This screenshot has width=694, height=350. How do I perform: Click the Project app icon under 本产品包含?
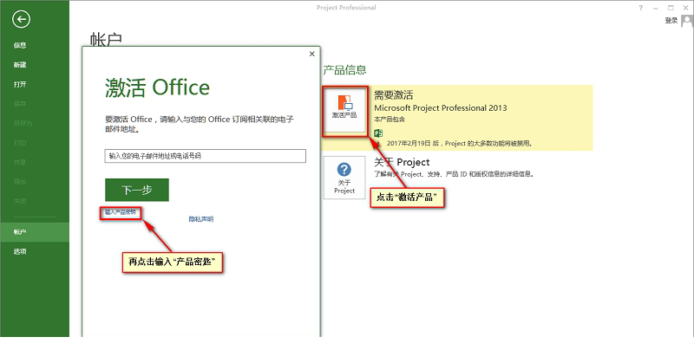pyautogui.click(x=378, y=133)
